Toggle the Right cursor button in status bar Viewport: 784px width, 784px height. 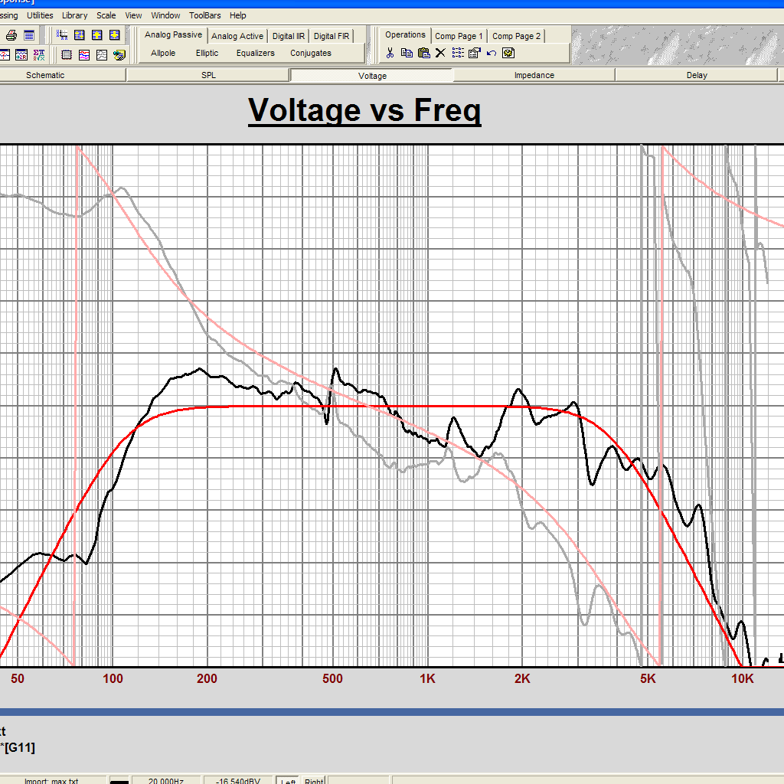coord(313,780)
